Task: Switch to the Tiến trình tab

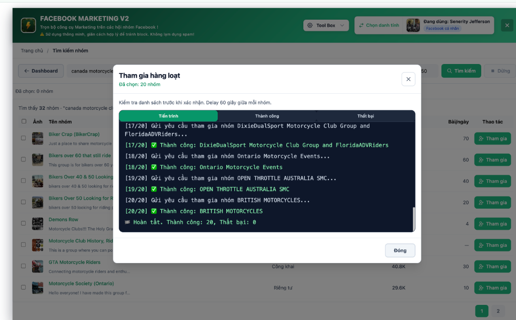Action: (168, 116)
